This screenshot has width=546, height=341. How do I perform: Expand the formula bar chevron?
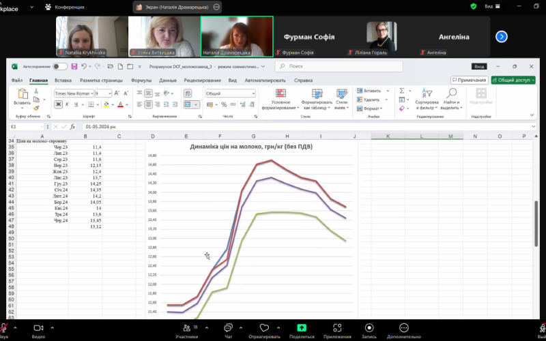tap(534, 127)
